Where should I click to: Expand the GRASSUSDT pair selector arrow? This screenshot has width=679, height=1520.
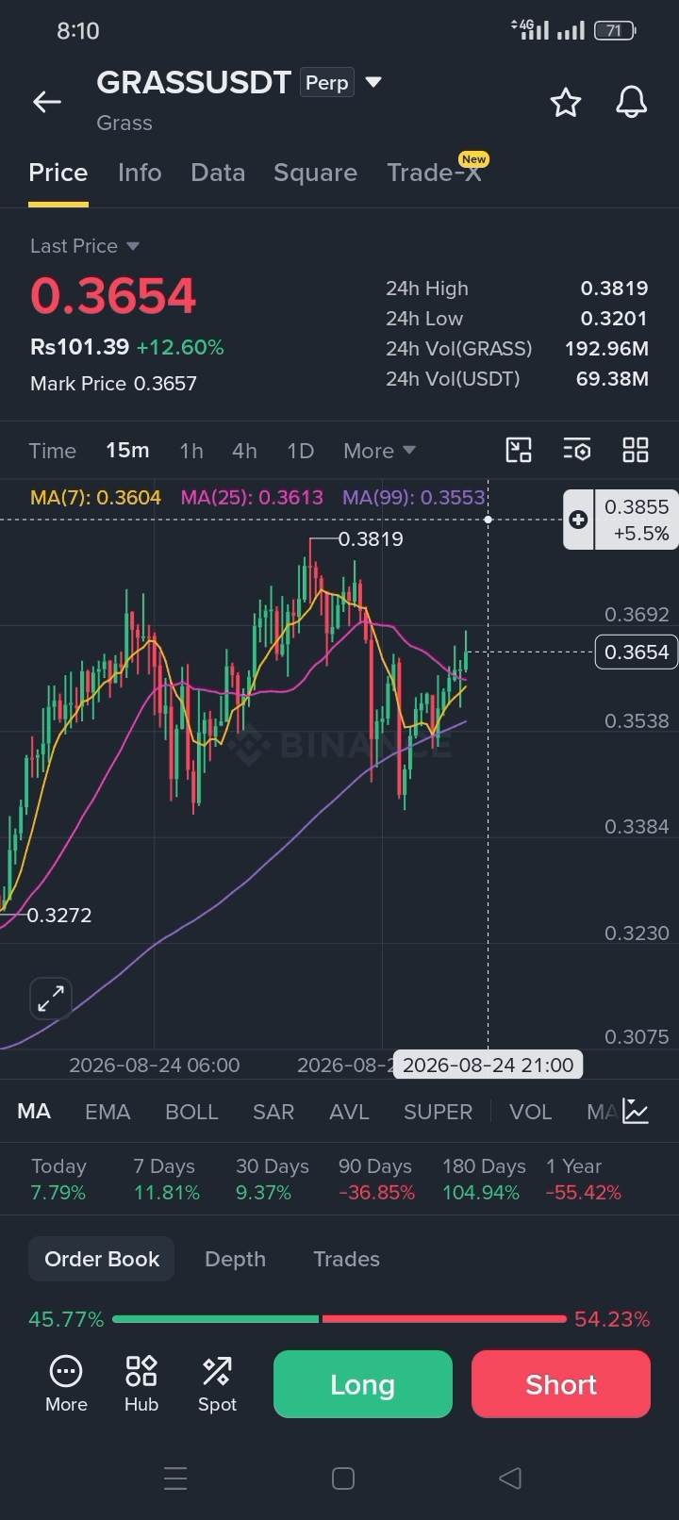(373, 82)
